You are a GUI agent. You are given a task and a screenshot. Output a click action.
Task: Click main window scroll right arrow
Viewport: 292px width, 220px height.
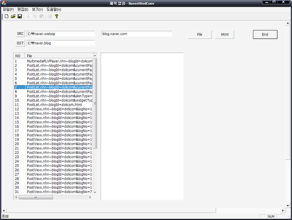(x=283, y=211)
